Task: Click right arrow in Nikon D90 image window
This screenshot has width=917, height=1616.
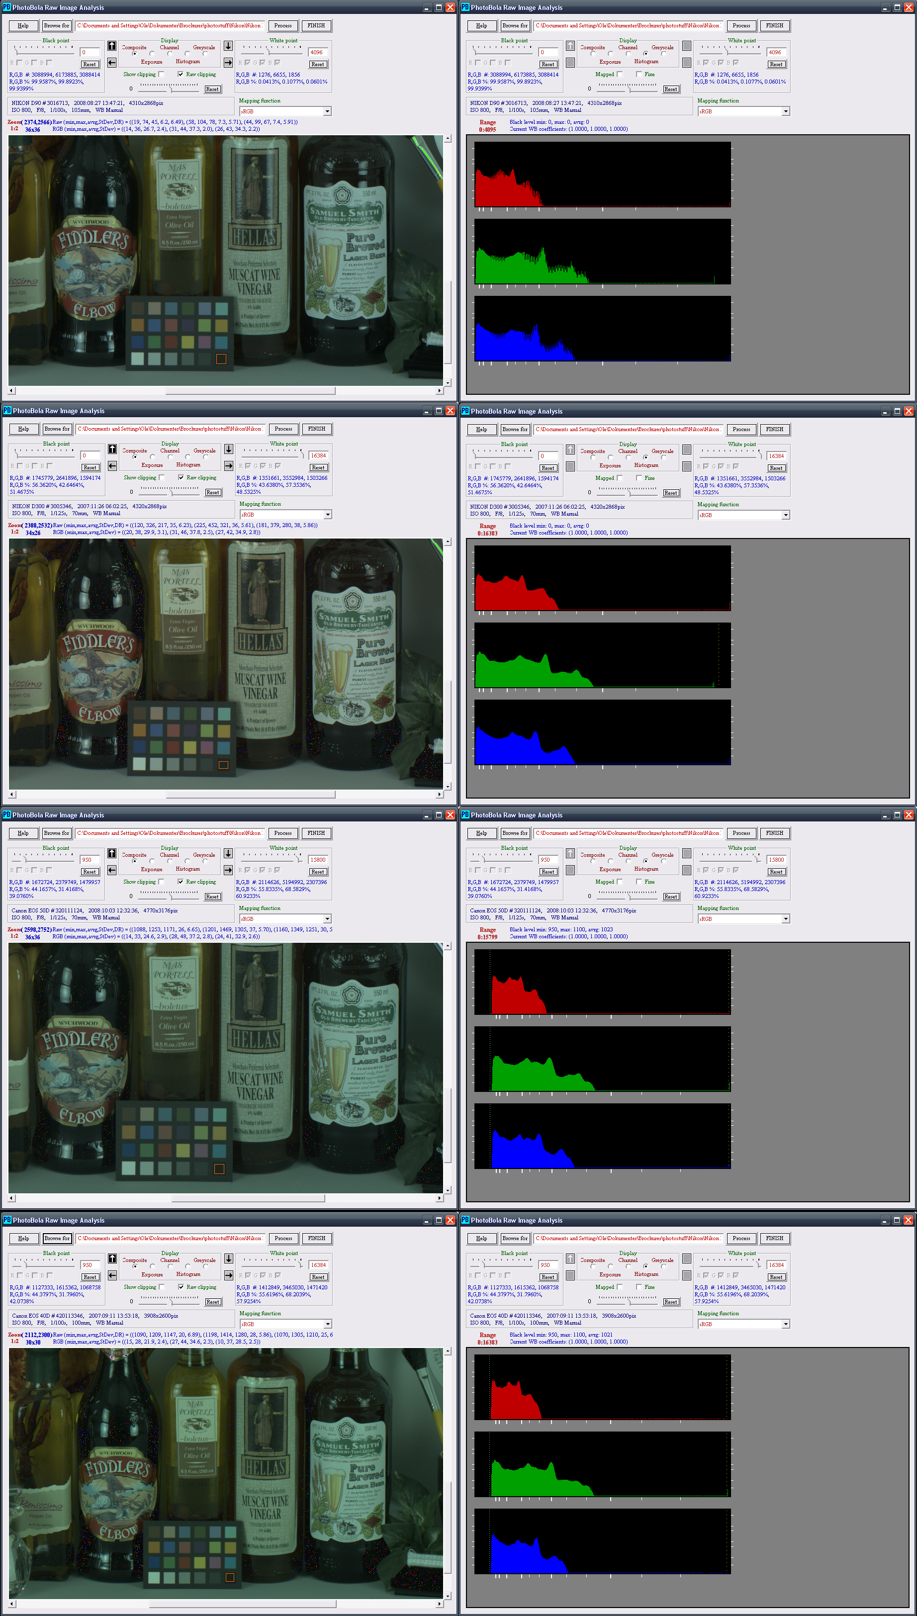Action: click(228, 62)
